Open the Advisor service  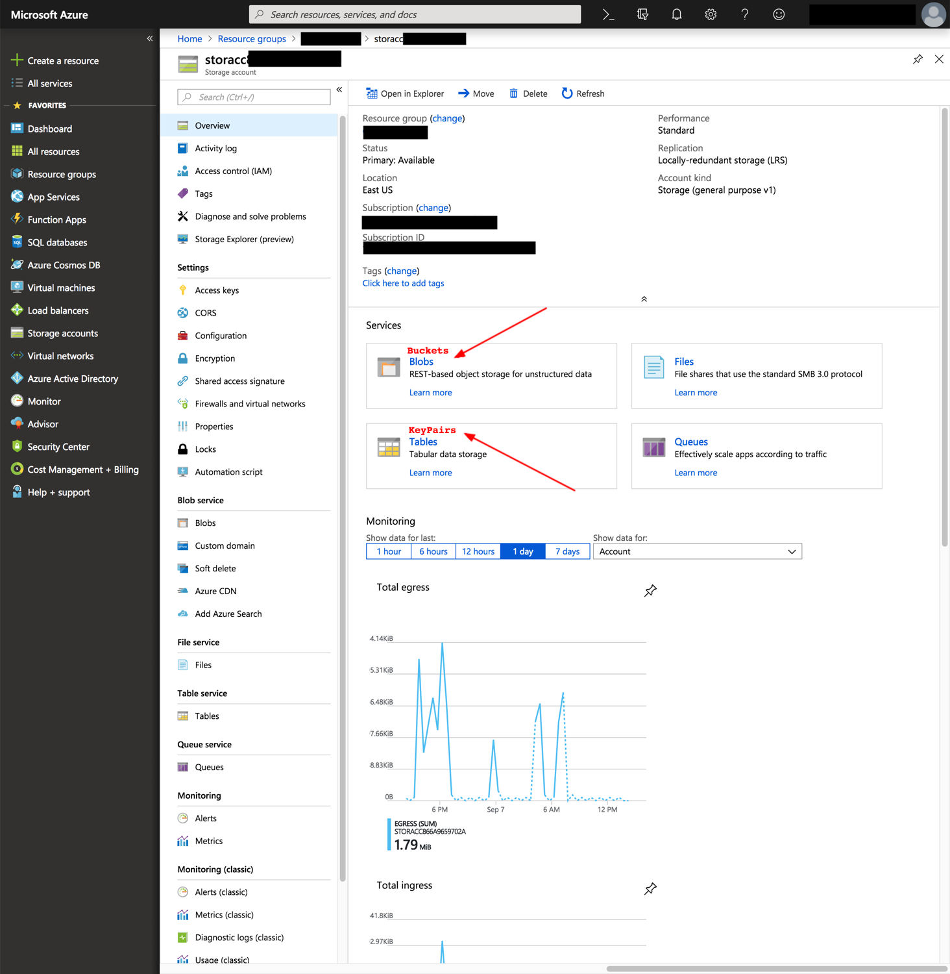(43, 424)
